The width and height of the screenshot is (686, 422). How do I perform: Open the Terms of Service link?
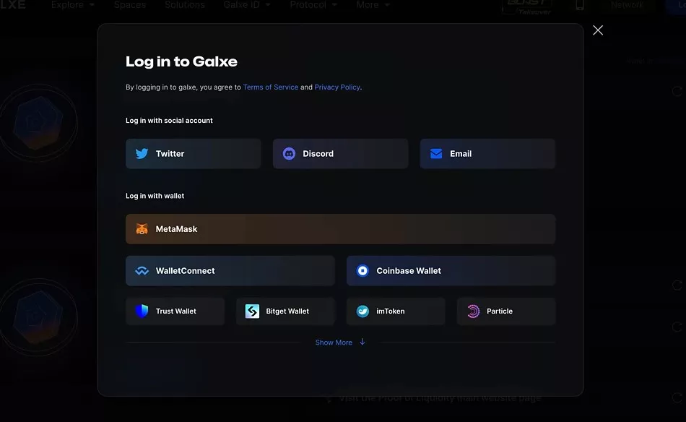pos(271,87)
